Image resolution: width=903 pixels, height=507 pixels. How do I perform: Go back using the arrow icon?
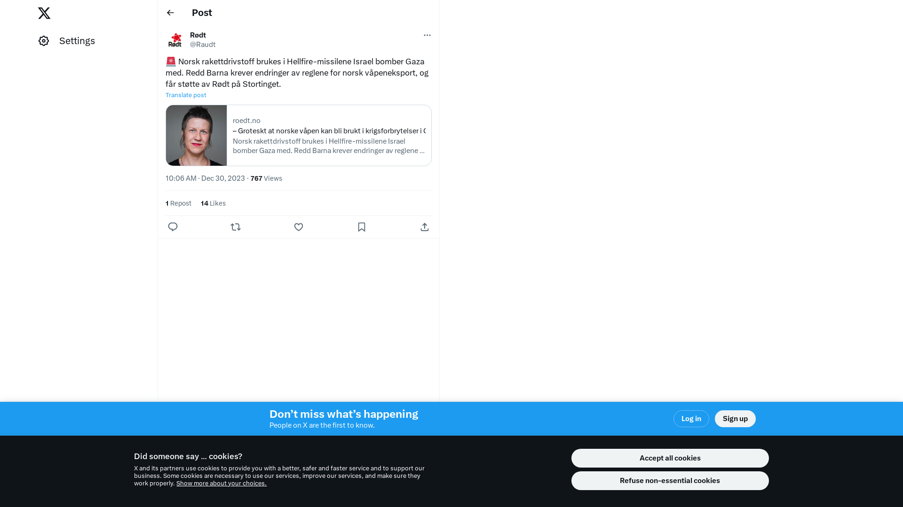(x=170, y=13)
